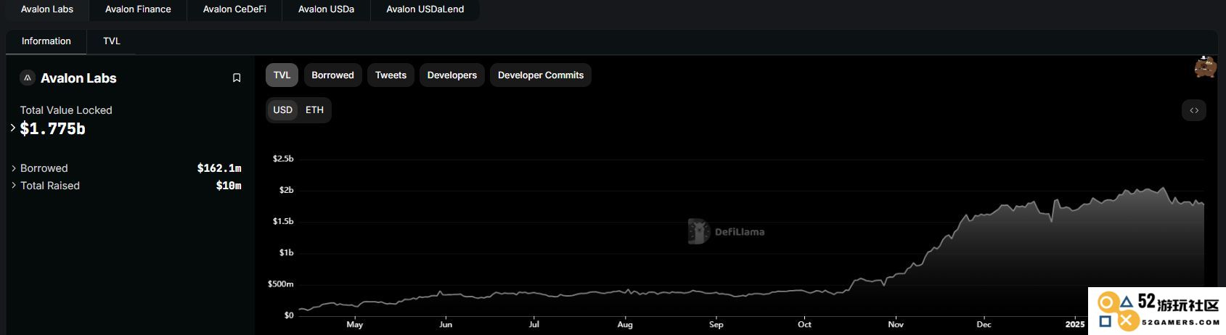Bookmark Avalon Labs with the bookmark icon
The image size is (1226, 335).
[237, 78]
